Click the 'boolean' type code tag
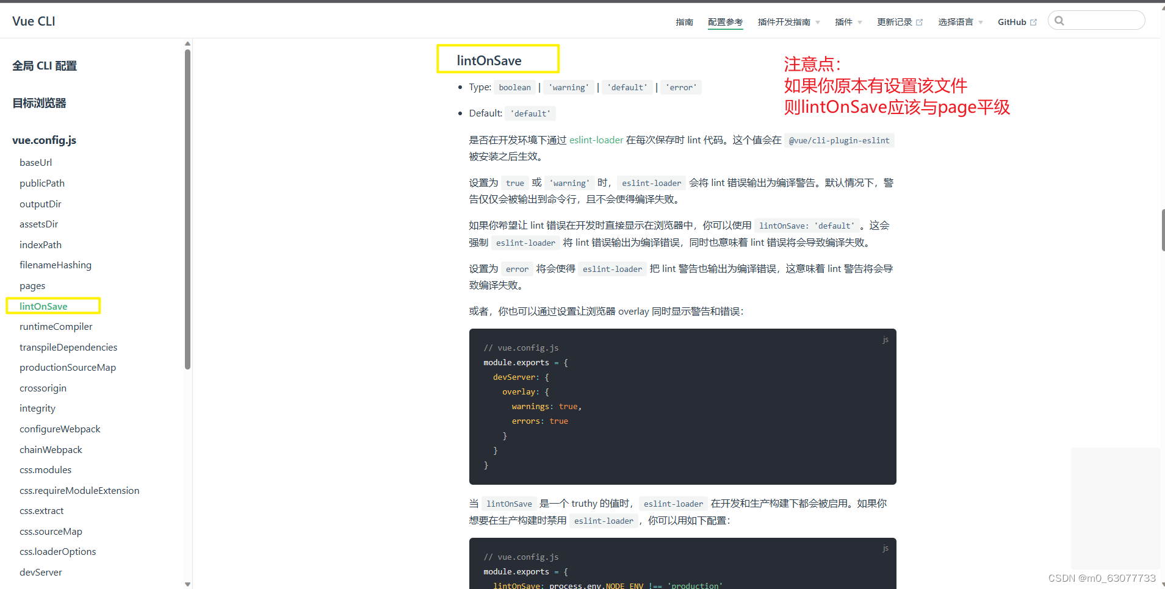 pos(514,87)
